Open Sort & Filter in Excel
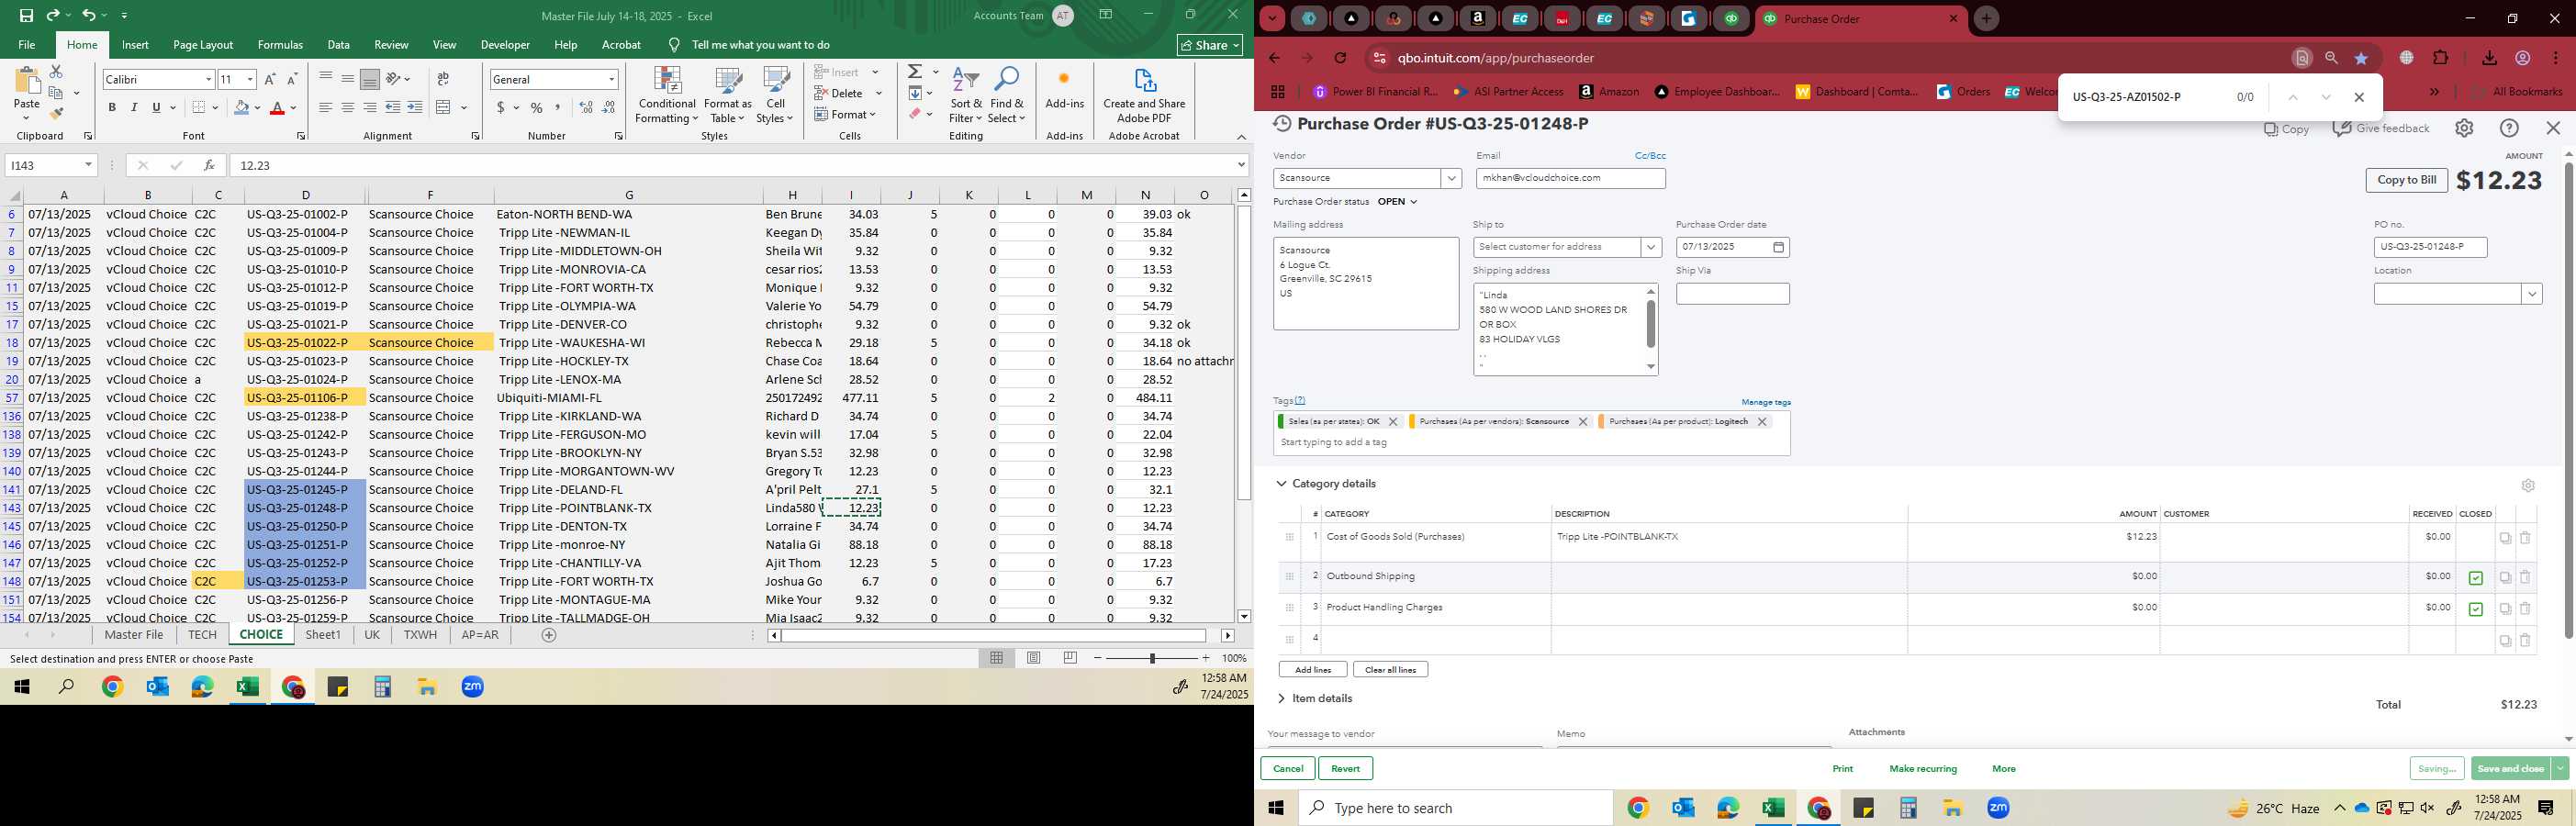 coord(966,96)
